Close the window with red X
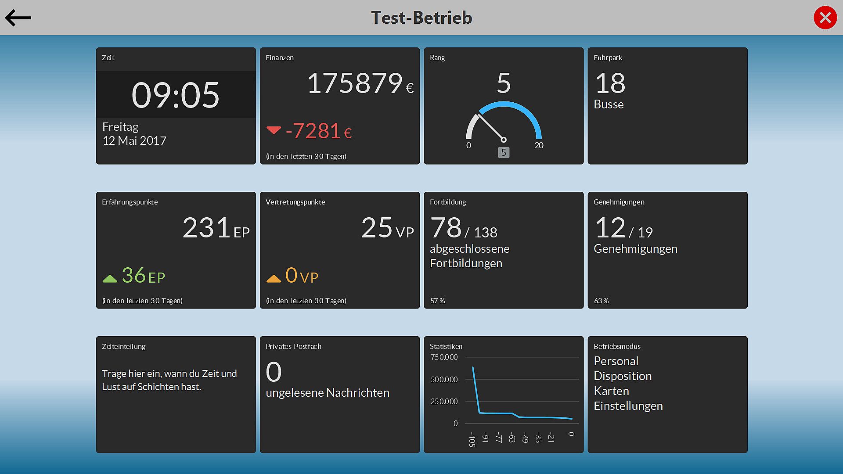This screenshot has height=474, width=843. pos(825,18)
